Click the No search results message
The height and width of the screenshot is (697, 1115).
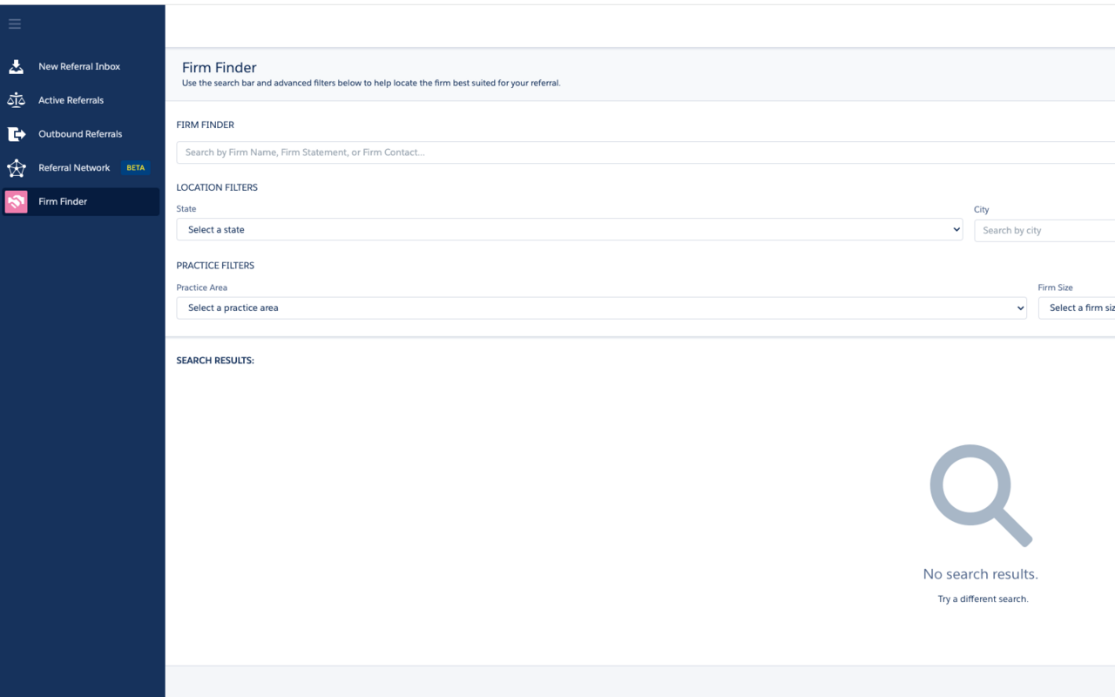981,574
